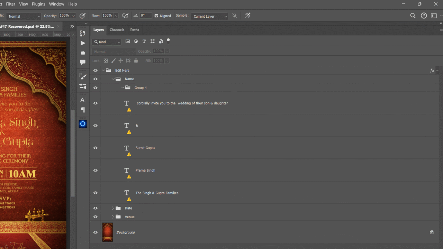
Task: Click the Background layer thumbnail
Action: click(x=107, y=232)
